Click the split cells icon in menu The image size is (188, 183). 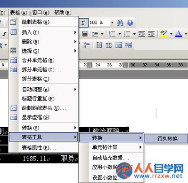(x=14, y=69)
